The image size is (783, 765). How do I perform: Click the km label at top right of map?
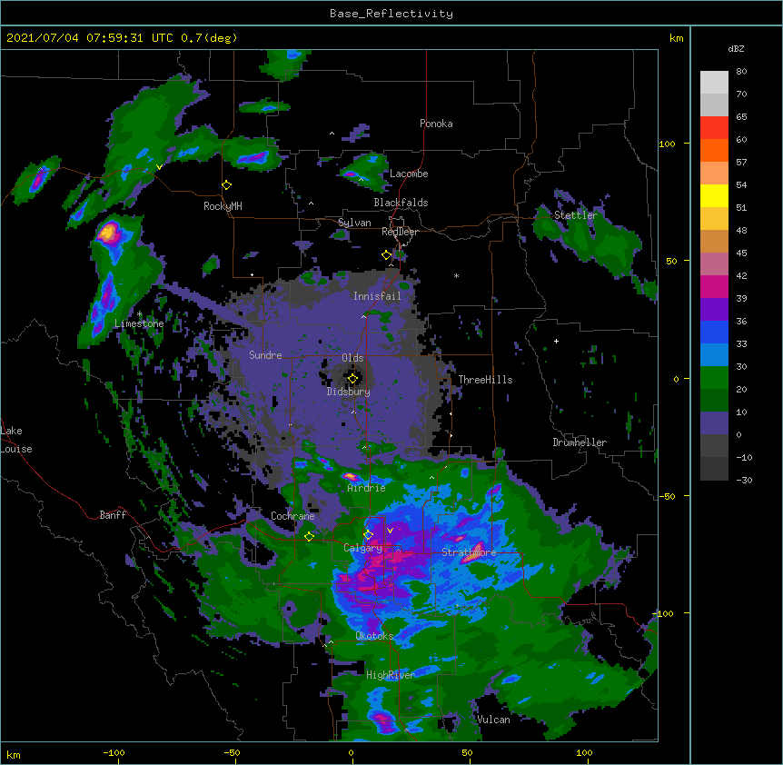pyautogui.click(x=676, y=38)
